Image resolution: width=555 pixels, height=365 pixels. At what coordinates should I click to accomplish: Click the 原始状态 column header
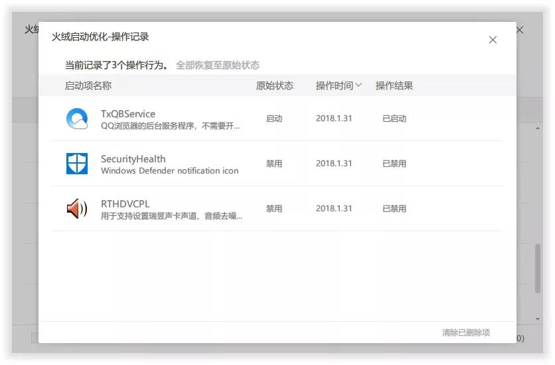(275, 85)
